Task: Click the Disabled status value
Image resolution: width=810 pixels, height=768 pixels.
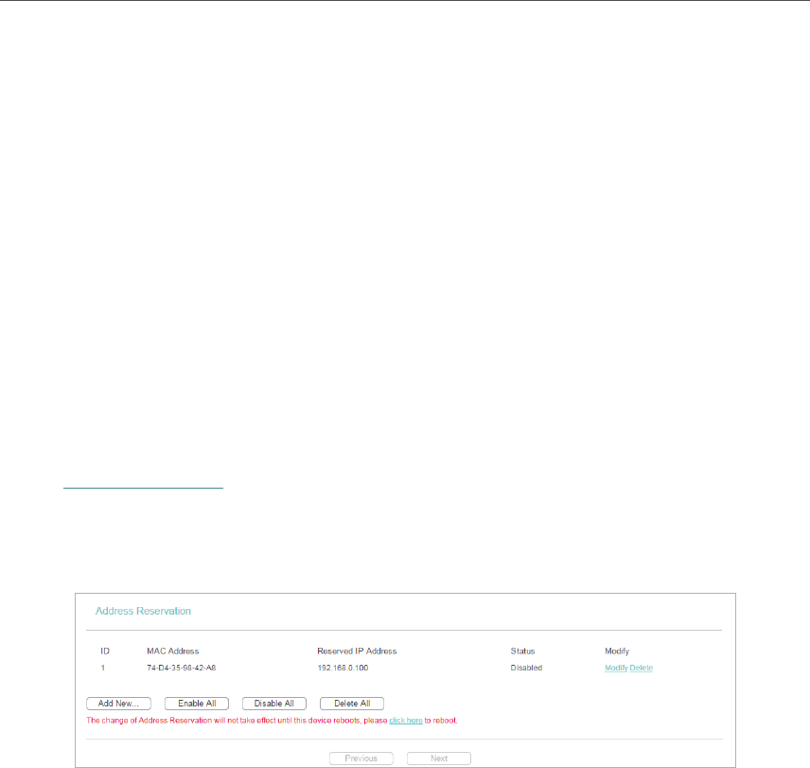Action: tap(526, 668)
